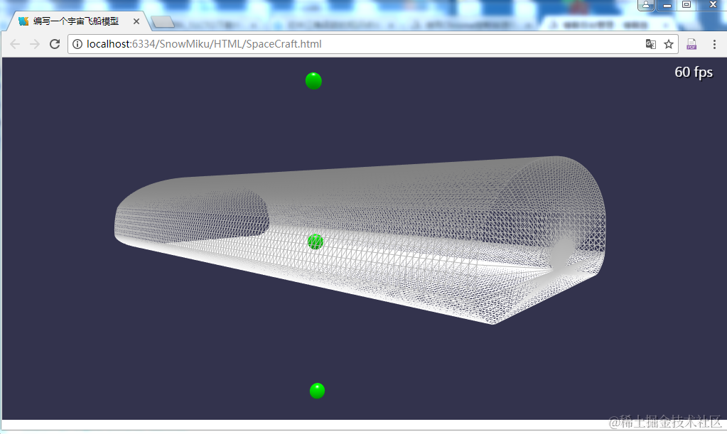Close the browser window
This screenshot has height=434, width=727.
(713, 5)
